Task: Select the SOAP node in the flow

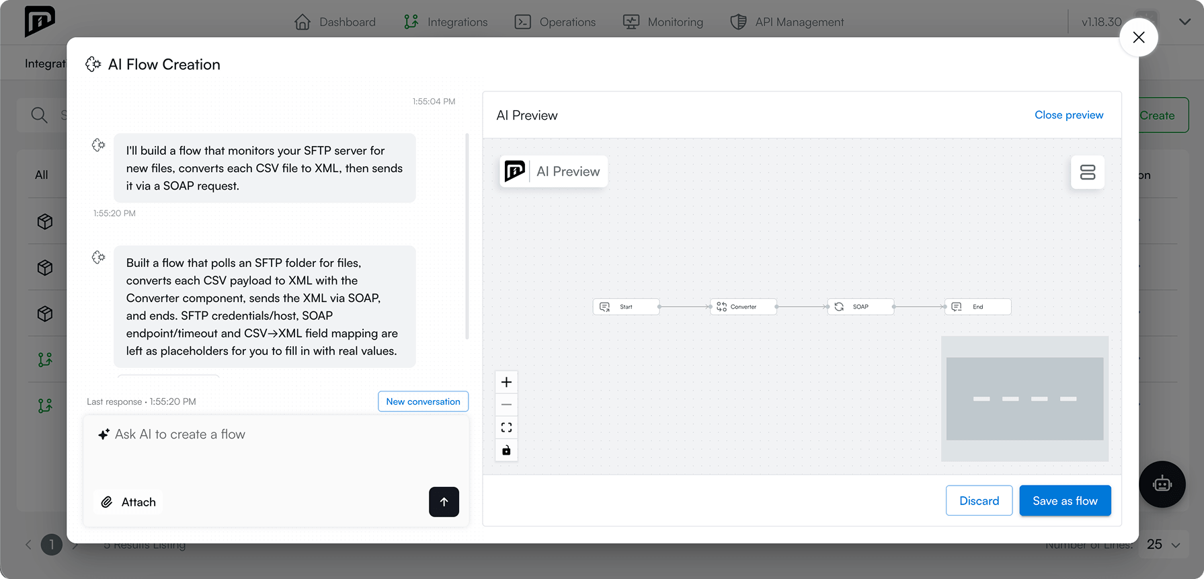Action: coord(860,307)
